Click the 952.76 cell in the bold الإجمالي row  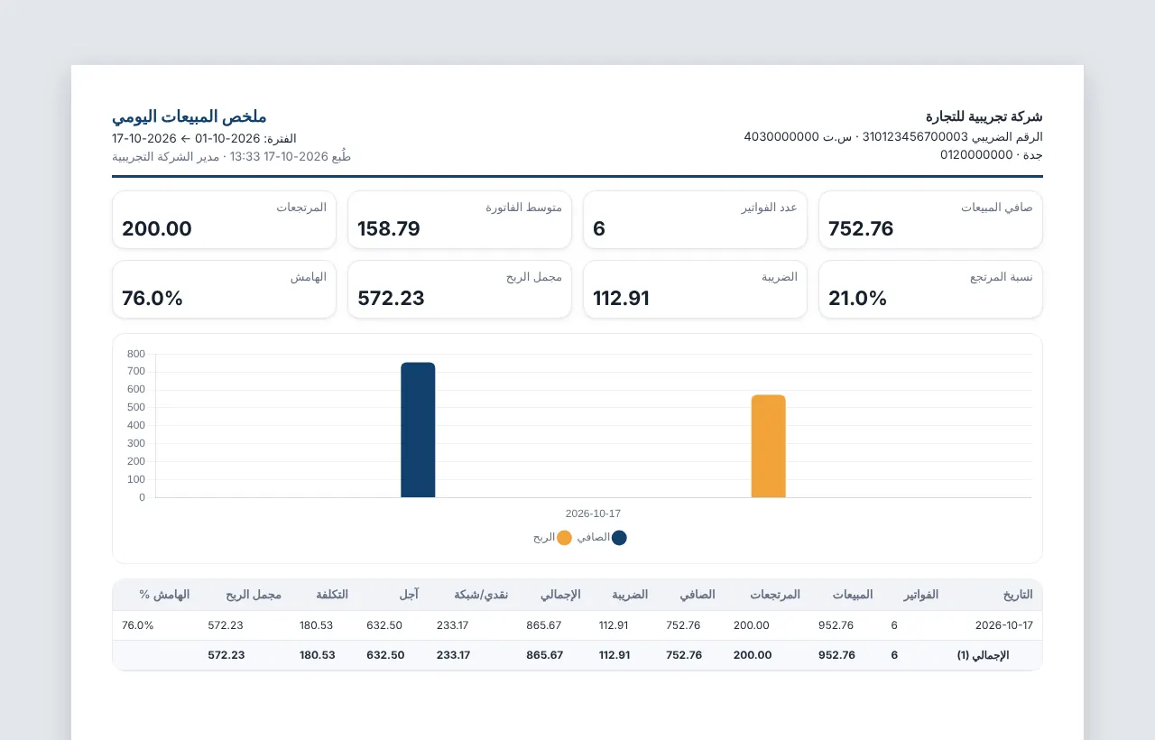(836, 655)
